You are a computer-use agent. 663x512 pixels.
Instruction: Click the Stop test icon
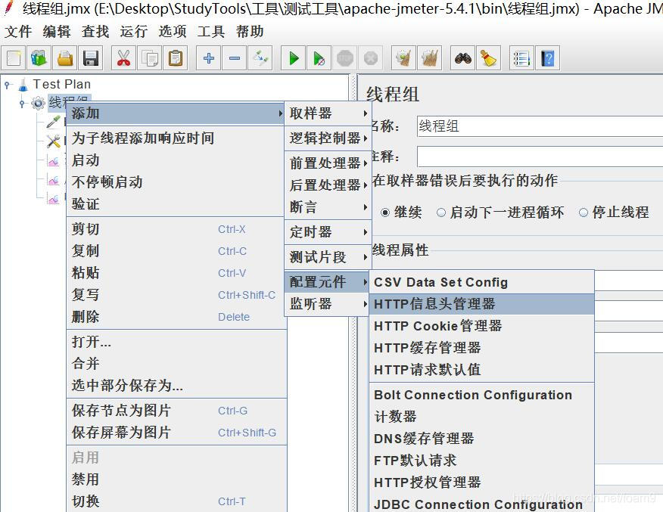click(x=345, y=58)
